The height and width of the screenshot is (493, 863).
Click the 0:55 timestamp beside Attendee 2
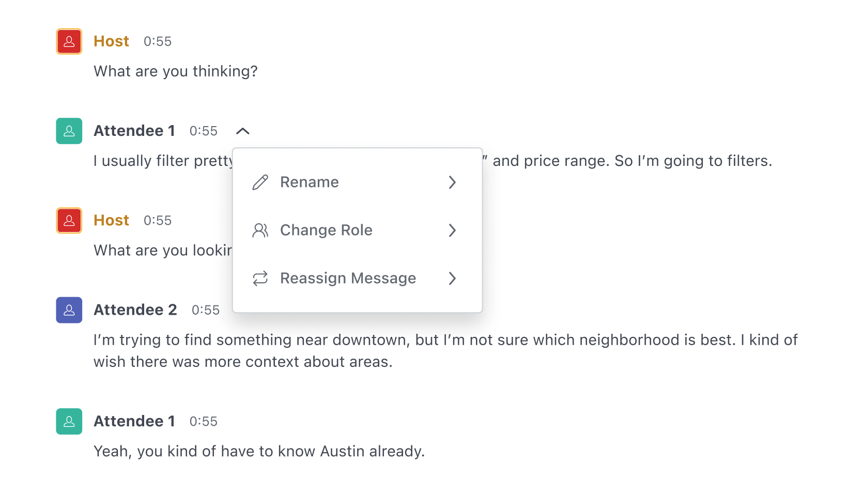point(206,310)
